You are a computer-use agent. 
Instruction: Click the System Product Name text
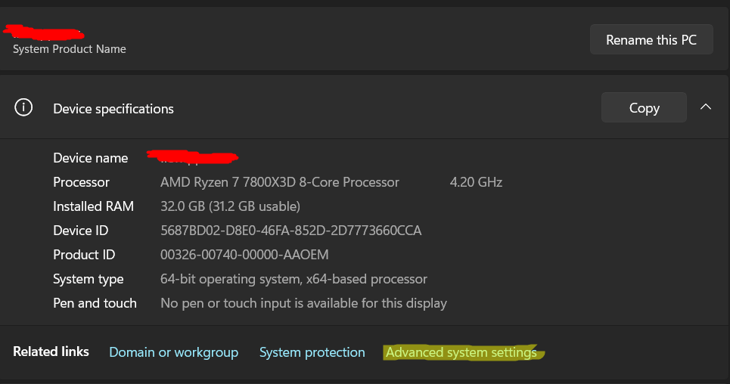[70, 49]
